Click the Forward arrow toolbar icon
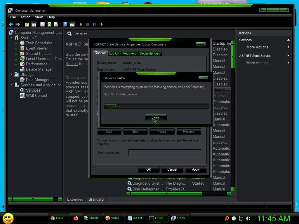This screenshot has height=224, width=299. click(18, 24)
